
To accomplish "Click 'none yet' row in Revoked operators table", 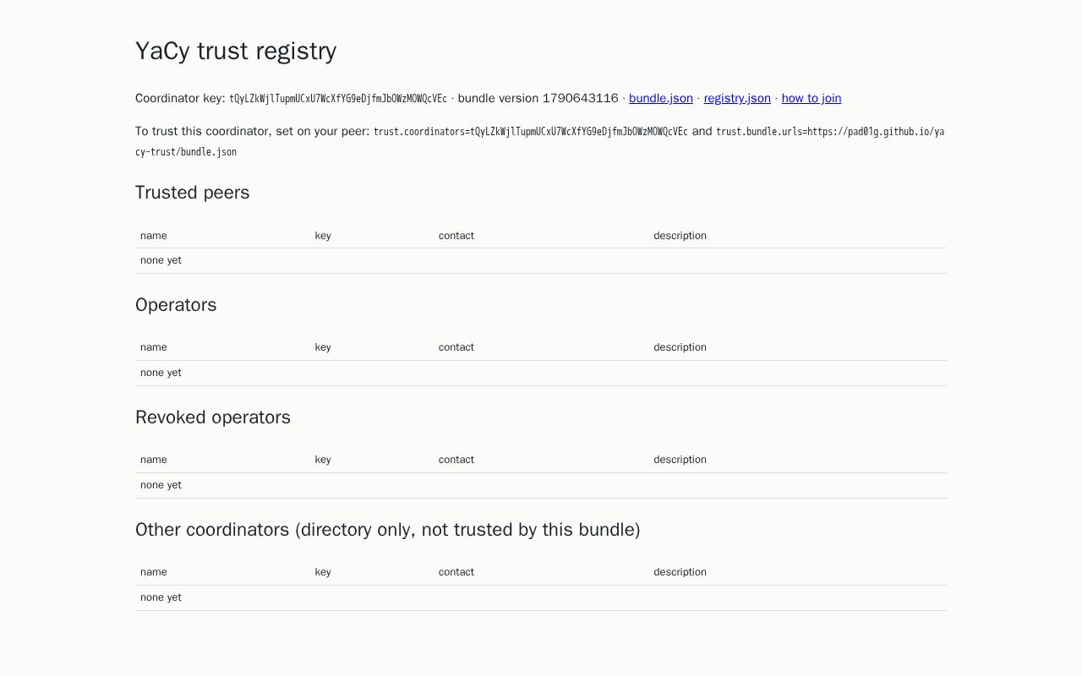I will click(541, 485).
